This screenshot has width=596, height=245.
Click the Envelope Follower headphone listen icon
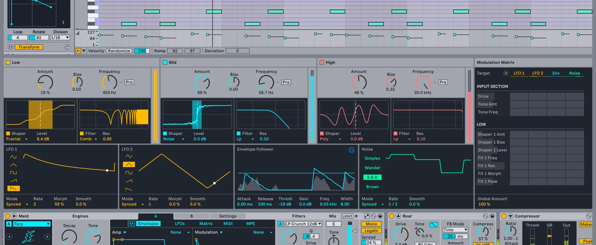352,150
